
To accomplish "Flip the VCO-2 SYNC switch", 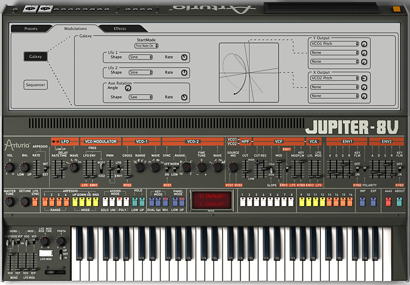I will (x=167, y=170).
